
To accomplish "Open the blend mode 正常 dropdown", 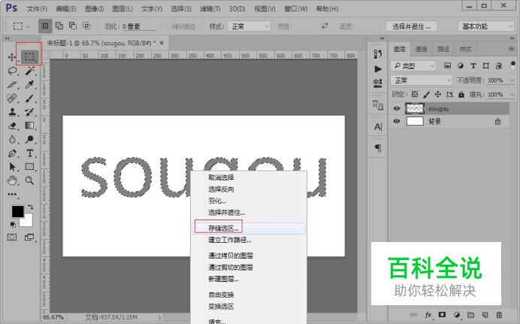I will (421, 80).
